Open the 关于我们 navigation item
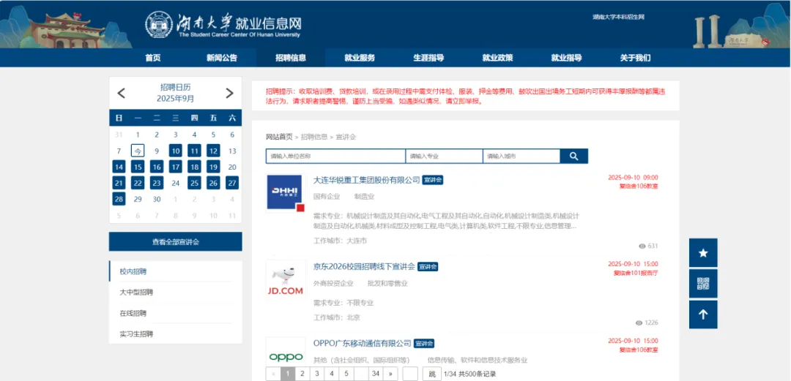 pyautogui.click(x=635, y=58)
